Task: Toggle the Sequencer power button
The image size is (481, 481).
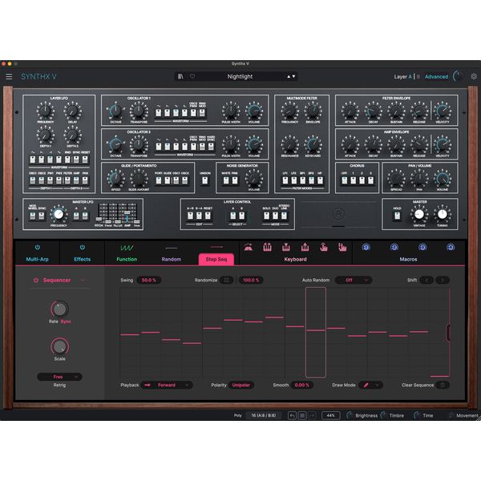Action: pyautogui.click(x=36, y=280)
